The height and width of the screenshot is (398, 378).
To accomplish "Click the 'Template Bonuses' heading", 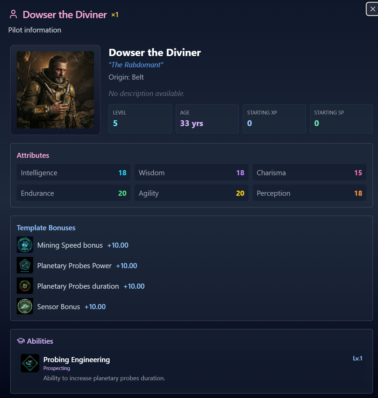I will (x=46, y=228).
